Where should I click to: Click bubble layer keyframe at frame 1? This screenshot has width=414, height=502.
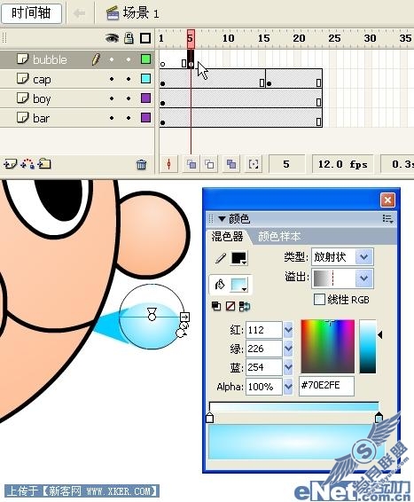pyautogui.click(x=162, y=65)
